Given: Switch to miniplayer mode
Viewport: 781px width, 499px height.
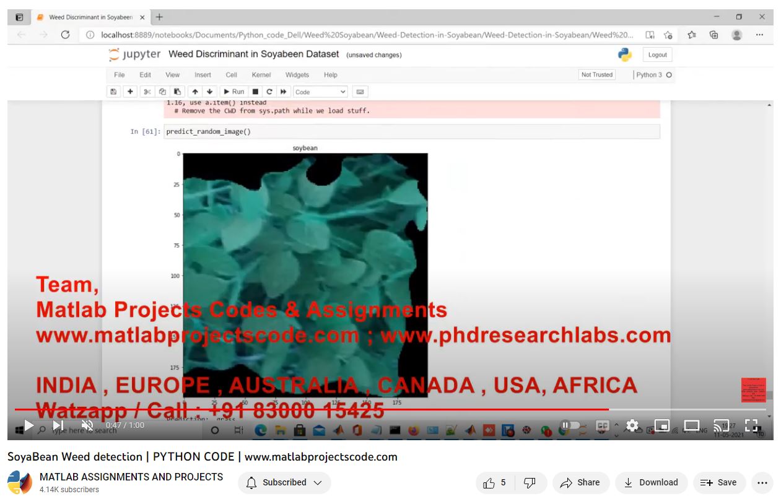Looking at the screenshot, I should tap(661, 425).
